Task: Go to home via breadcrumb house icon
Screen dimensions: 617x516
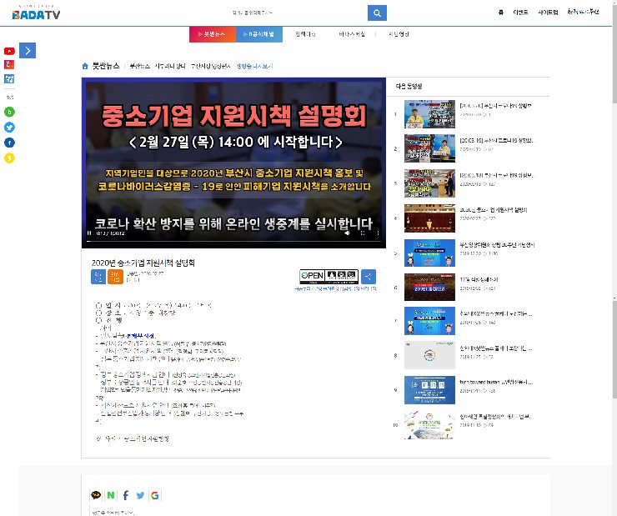Action: [x=85, y=65]
